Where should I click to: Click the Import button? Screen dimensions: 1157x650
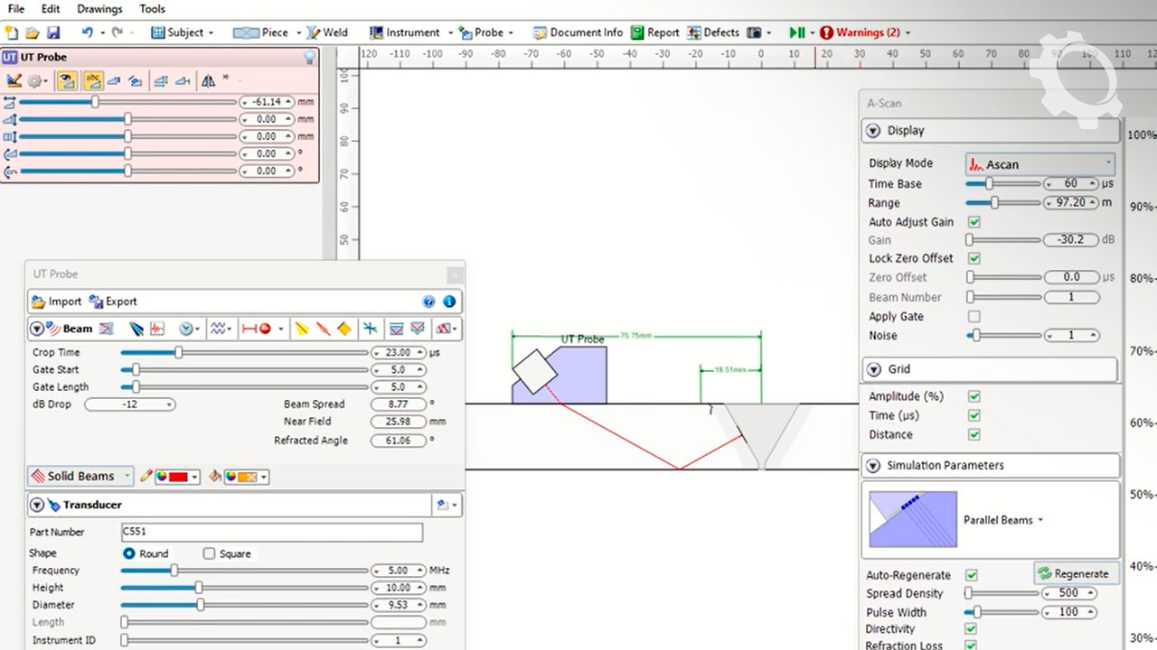point(56,302)
